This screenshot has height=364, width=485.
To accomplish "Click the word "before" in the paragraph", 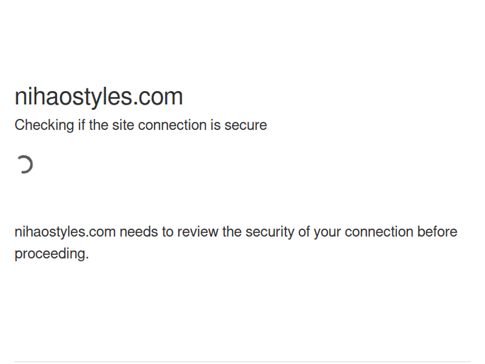I will click(x=437, y=231).
